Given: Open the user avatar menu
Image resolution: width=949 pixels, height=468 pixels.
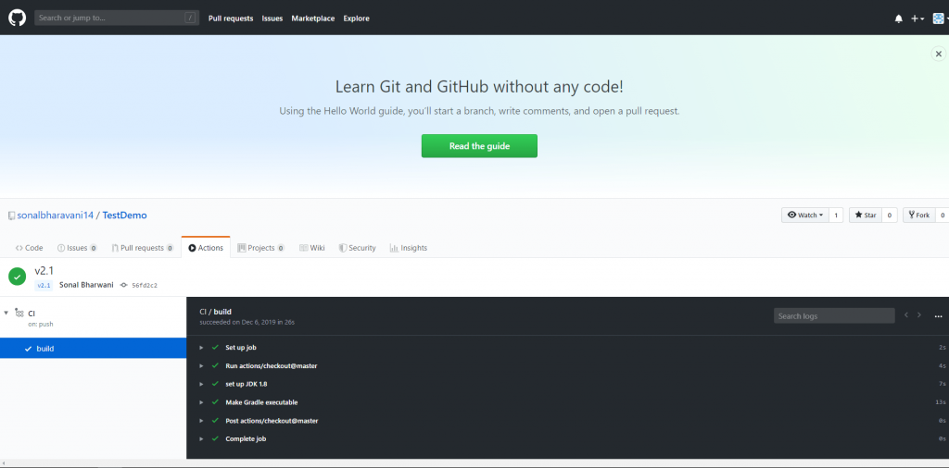Looking at the screenshot, I should (x=940, y=18).
